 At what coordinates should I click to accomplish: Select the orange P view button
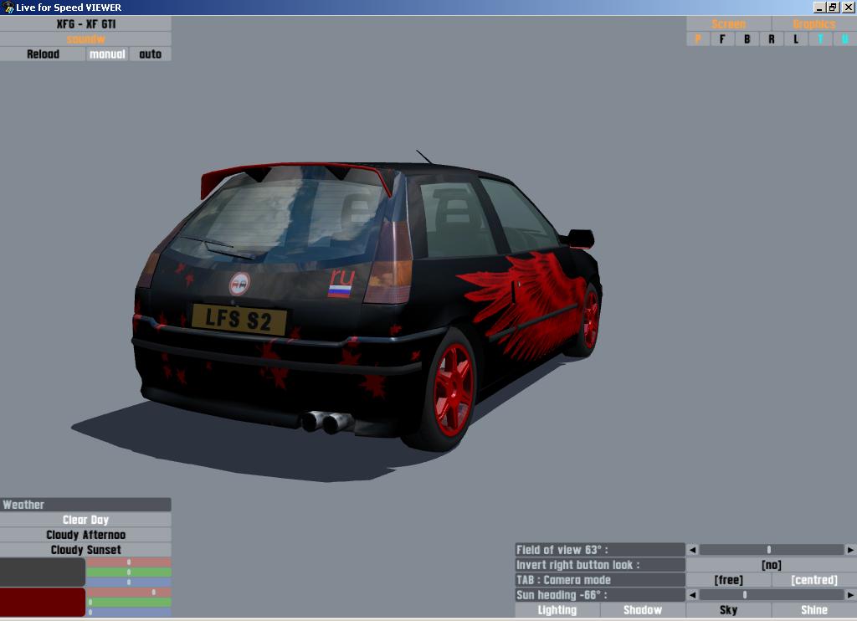click(x=698, y=38)
